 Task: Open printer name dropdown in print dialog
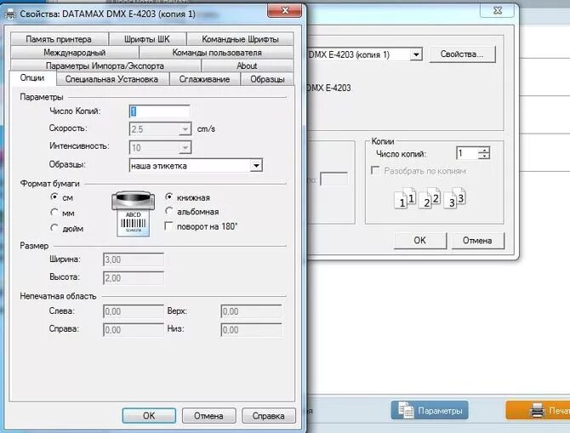(416, 54)
